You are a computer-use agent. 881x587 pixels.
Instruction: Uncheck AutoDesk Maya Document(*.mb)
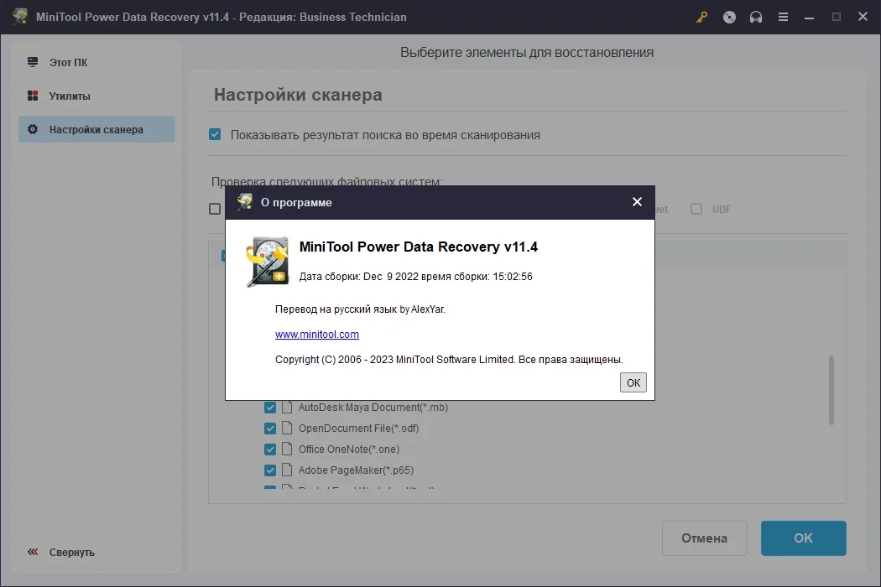pyautogui.click(x=270, y=408)
